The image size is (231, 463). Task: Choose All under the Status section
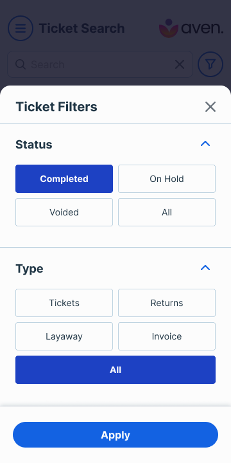point(167,212)
